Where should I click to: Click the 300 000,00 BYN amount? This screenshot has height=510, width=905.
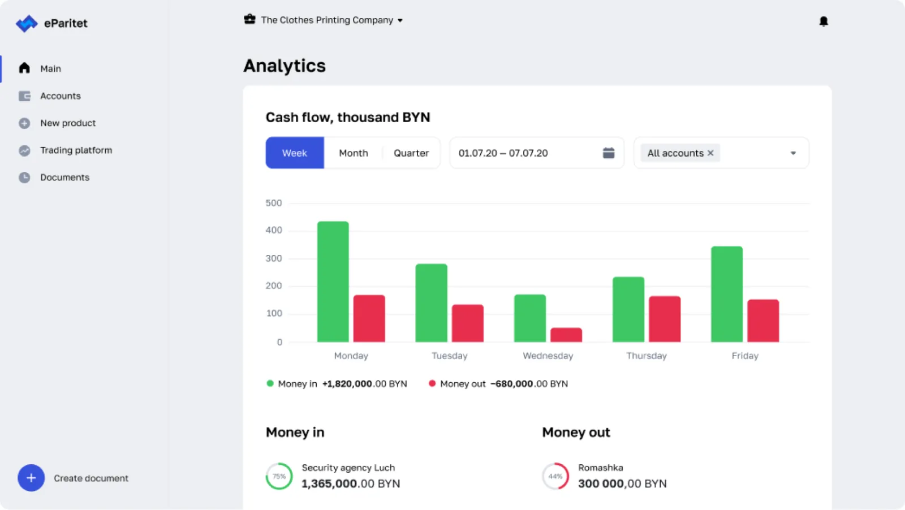[622, 484]
